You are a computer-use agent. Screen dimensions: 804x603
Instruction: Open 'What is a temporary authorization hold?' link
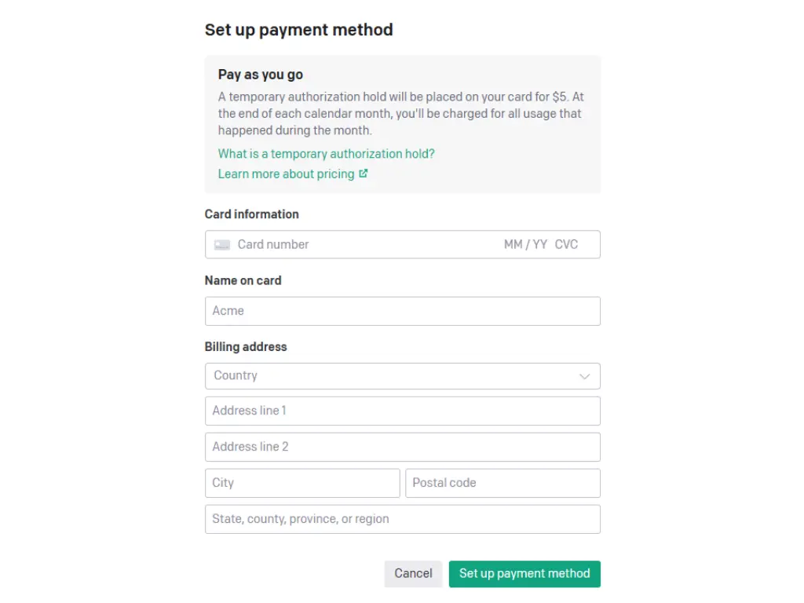tap(326, 154)
